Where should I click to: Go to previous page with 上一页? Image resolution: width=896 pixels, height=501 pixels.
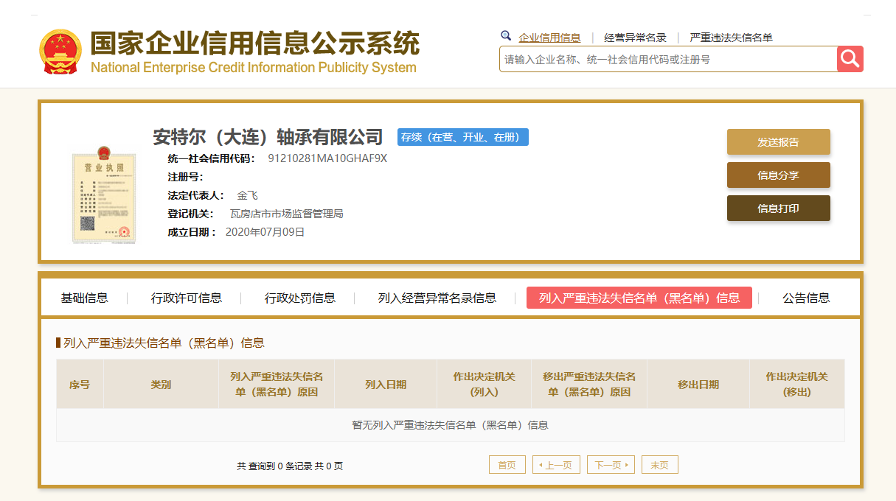pyautogui.click(x=557, y=465)
